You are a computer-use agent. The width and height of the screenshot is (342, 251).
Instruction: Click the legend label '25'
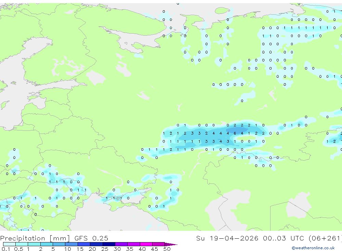click(x=105, y=249)
